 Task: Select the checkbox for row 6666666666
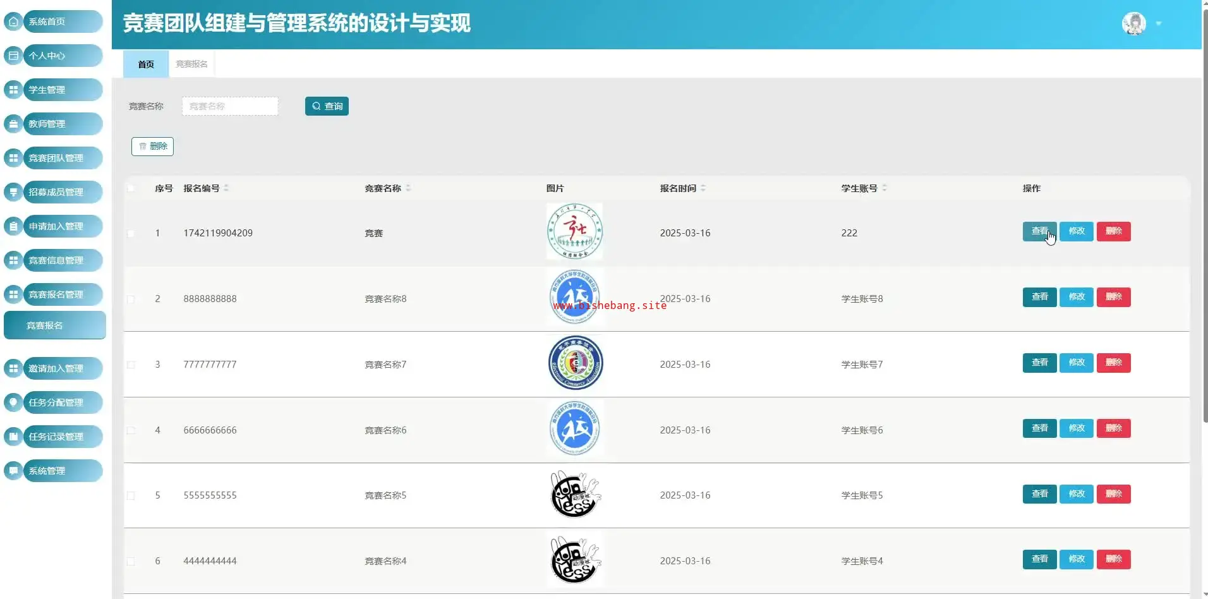pos(131,430)
